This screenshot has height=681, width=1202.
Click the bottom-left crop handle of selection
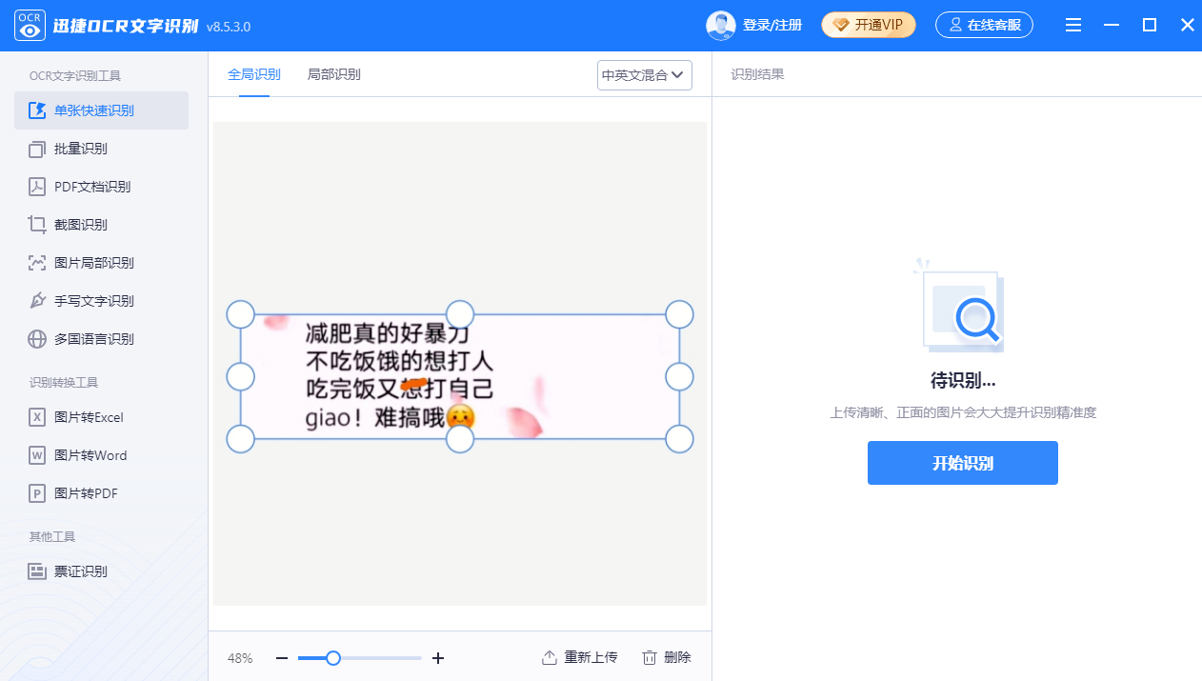coord(241,439)
